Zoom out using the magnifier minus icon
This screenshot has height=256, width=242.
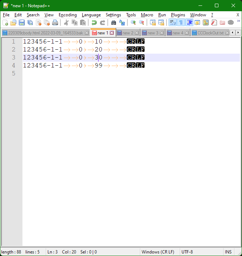pyautogui.click(x=141, y=23)
